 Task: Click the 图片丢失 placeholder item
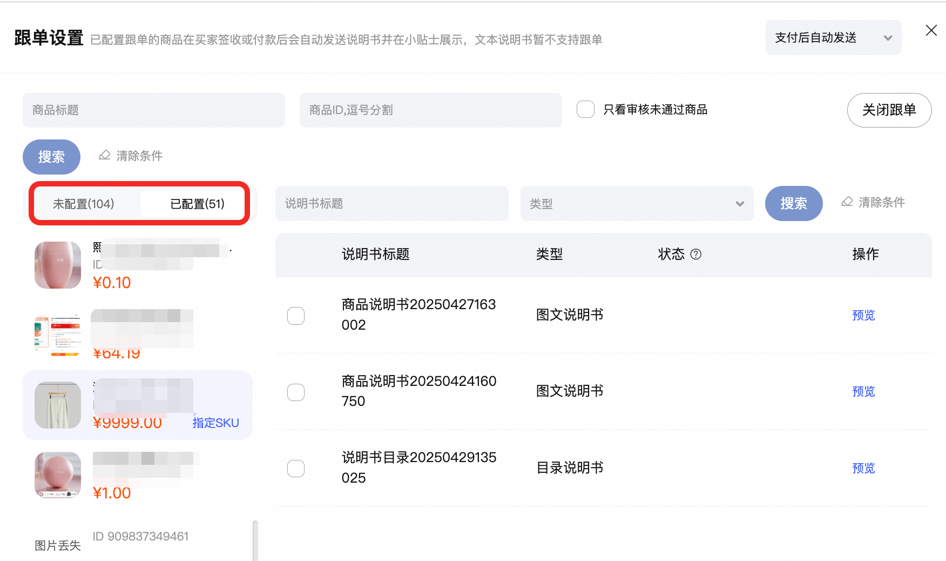point(58,546)
